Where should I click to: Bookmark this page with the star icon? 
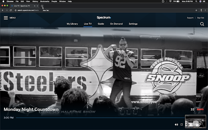click(196, 10)
